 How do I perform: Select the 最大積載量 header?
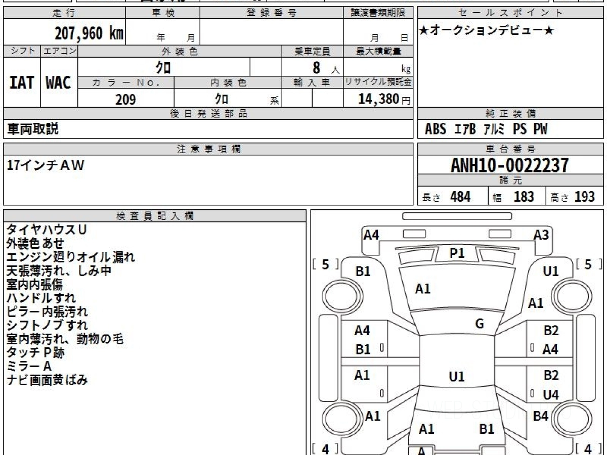click(x=378, y=51)
